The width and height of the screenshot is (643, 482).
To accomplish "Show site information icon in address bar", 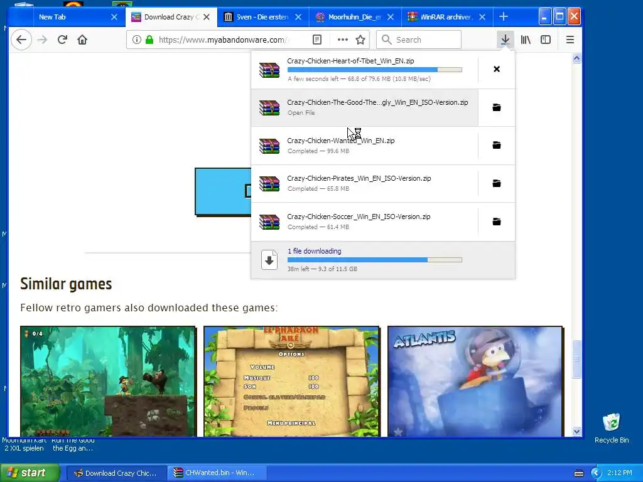I will click(136, 40).
